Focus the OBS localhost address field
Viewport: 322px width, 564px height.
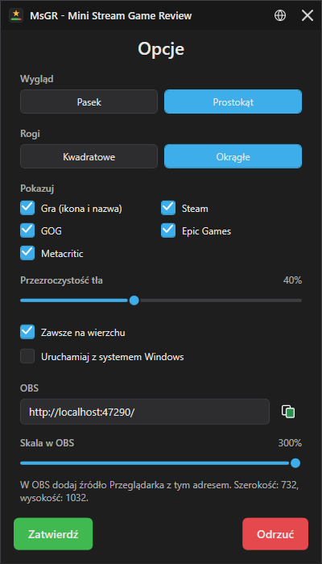[145, 412]
